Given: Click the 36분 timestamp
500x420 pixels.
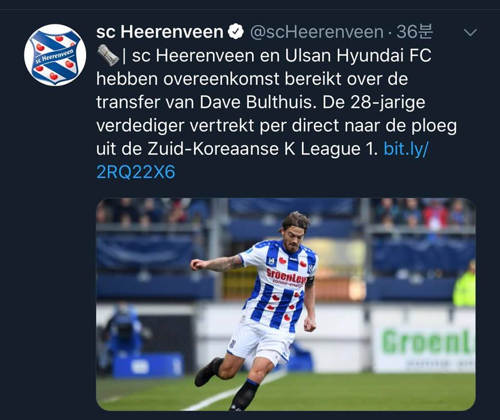Looking at the screenshot, I should (414, 32).
